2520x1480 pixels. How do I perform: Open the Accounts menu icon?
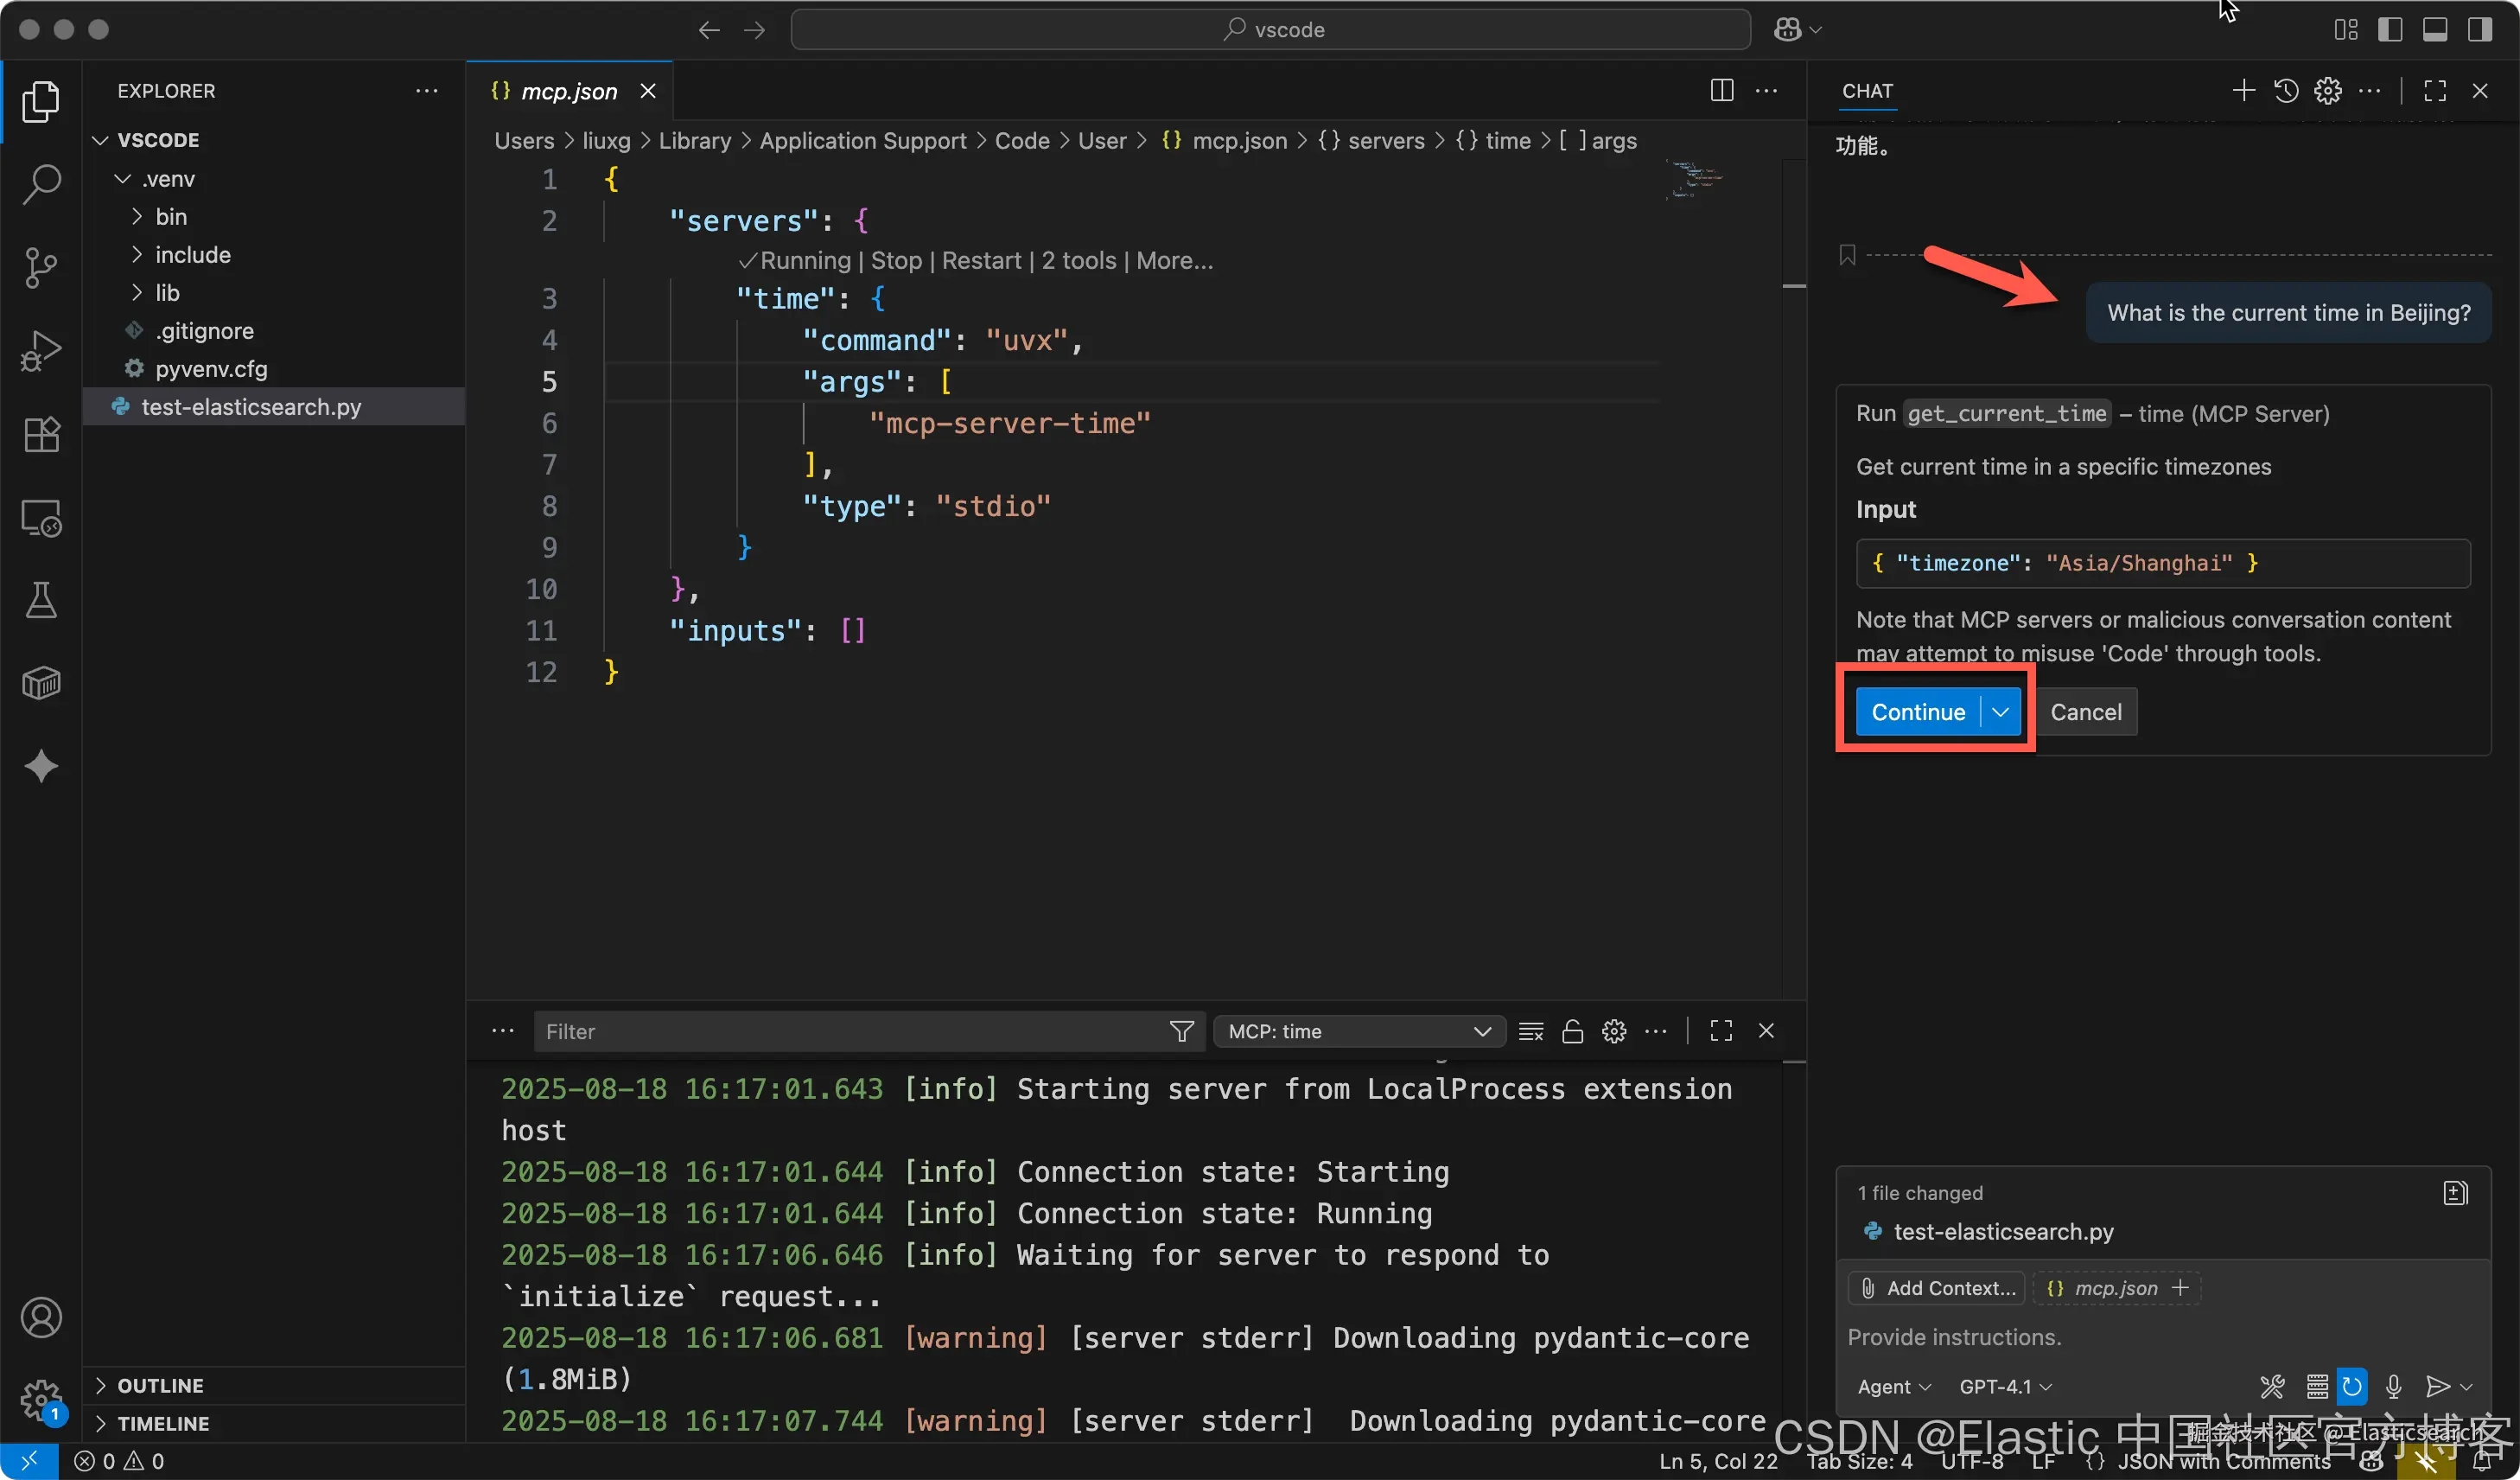point(41,1318)
